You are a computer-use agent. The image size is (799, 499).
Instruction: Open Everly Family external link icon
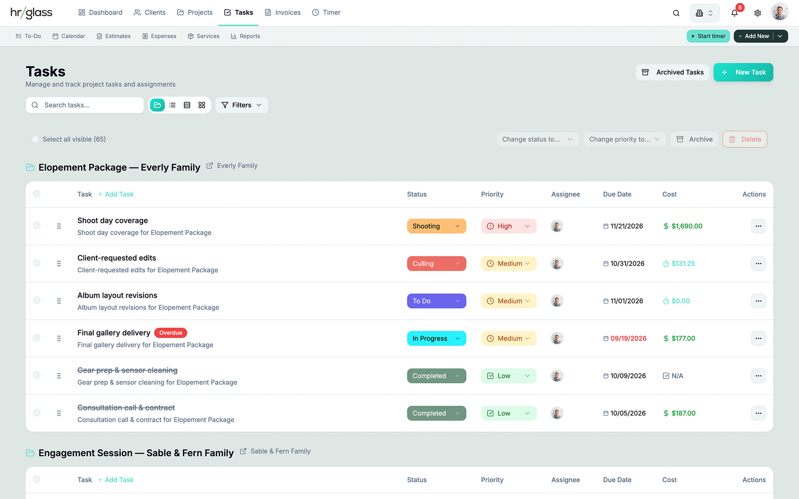click(210, 166)
